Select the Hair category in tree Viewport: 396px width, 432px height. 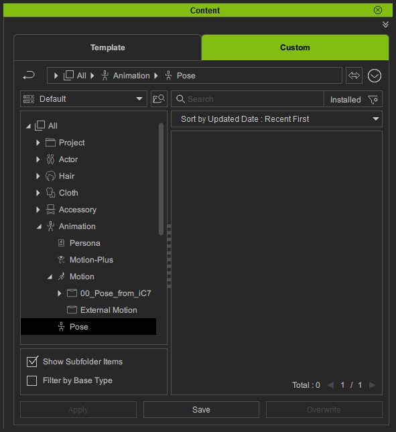(x=66, y=176)
